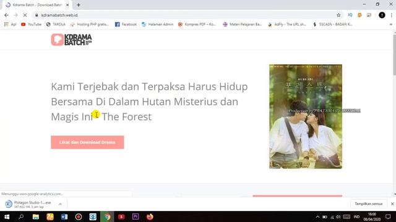The image size is (396, 222).
Task: Open a new browser tab
Action: coord(79,5)
